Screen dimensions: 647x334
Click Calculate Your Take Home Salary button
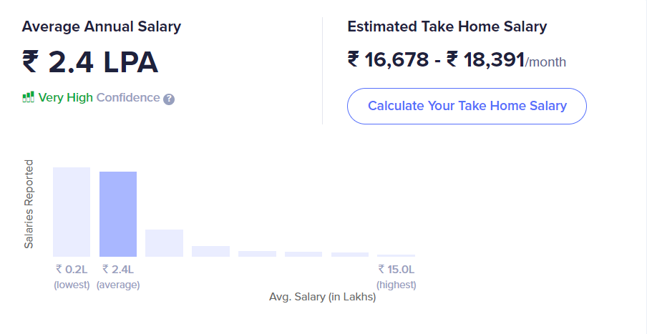tap(467, 106)
